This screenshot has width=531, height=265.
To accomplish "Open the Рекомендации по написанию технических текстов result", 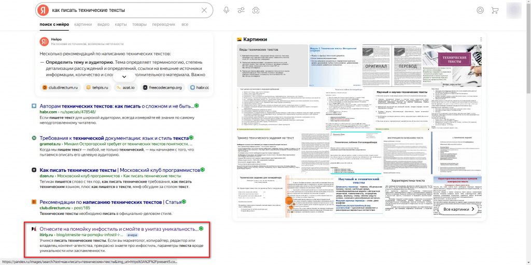I will (x=111, y=202).
